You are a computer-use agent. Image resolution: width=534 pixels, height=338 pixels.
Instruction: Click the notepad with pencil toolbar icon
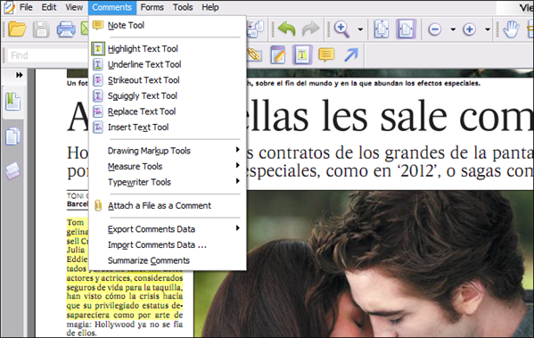(278, 55)
